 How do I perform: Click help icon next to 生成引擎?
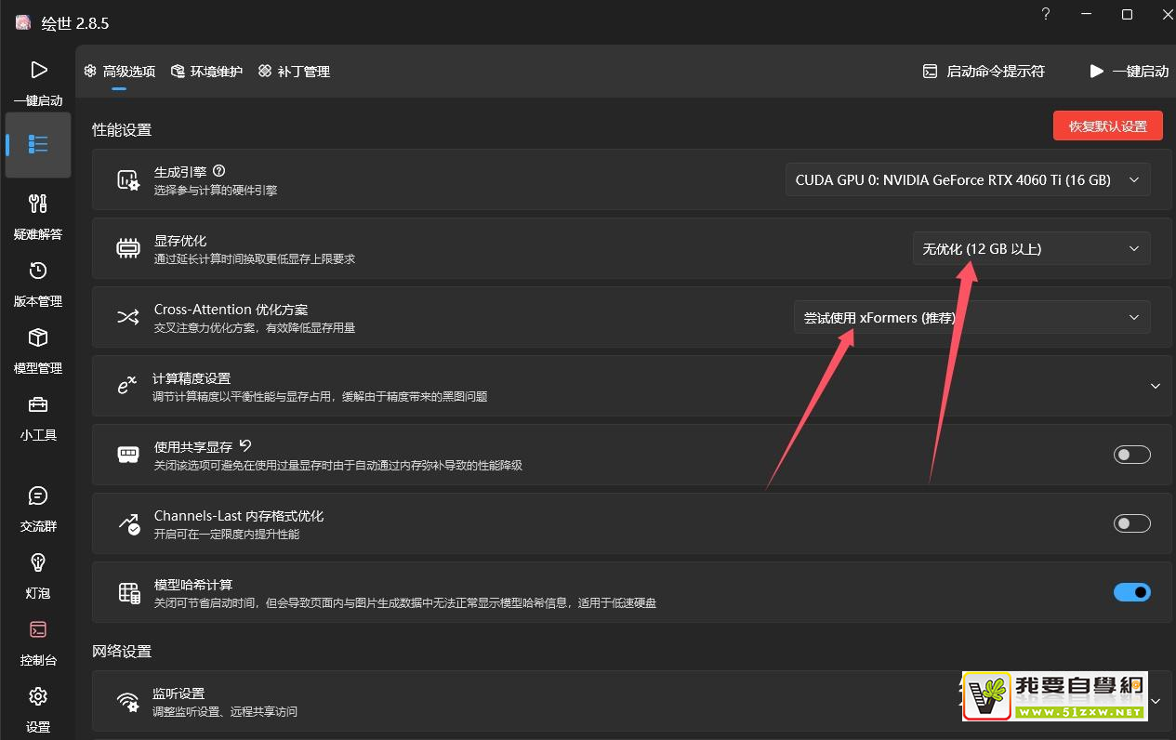tap(219, 171)
